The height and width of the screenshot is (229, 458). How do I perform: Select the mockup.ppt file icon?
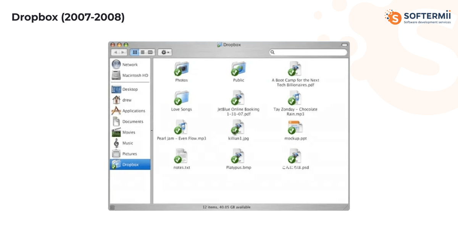pyautogui.click(x=295, y=127)
